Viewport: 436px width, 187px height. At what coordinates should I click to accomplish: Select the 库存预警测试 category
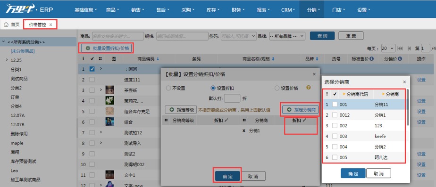[24, 161]
